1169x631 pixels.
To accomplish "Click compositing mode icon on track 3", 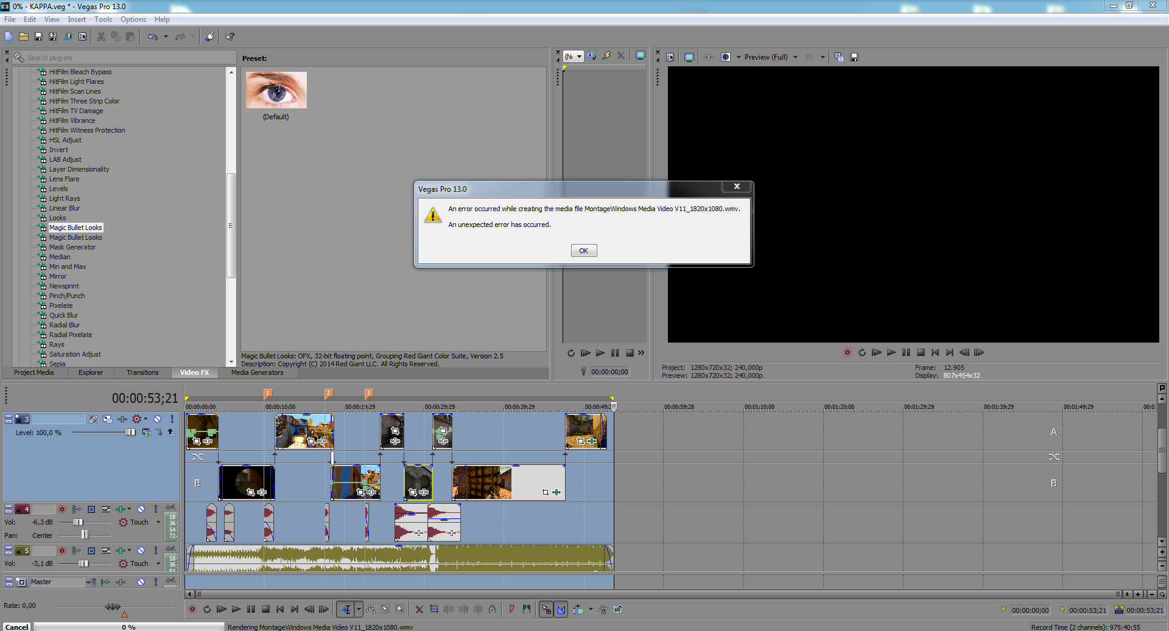I will [x=146, y=433].
